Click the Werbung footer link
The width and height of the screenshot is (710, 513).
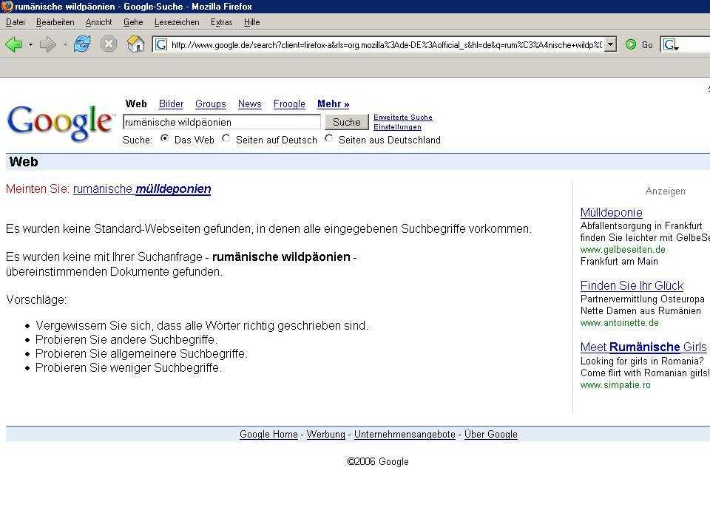325,435
